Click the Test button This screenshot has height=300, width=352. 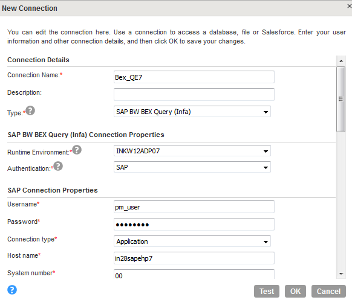(x=267, y=292)
